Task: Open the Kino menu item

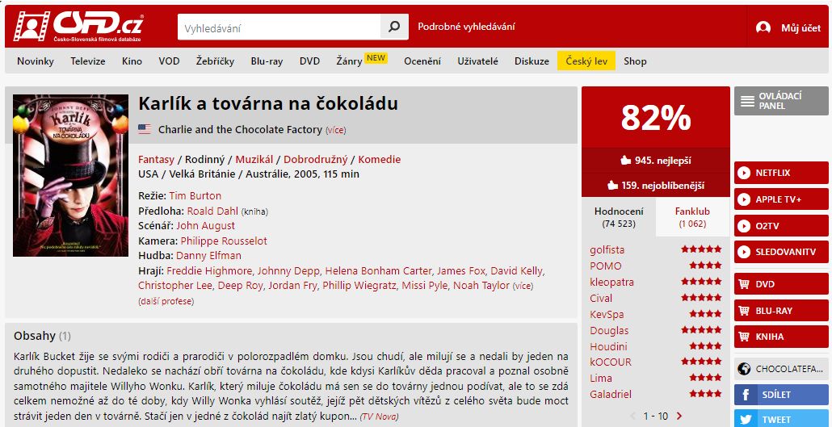Action: (x=132, y=61)
